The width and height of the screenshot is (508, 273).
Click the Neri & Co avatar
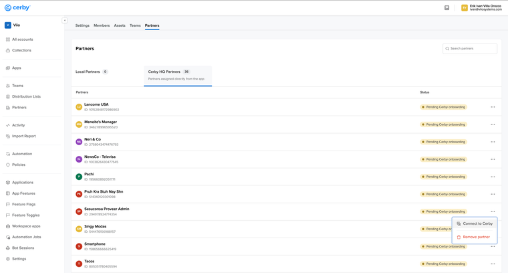[x=79, y=142]
